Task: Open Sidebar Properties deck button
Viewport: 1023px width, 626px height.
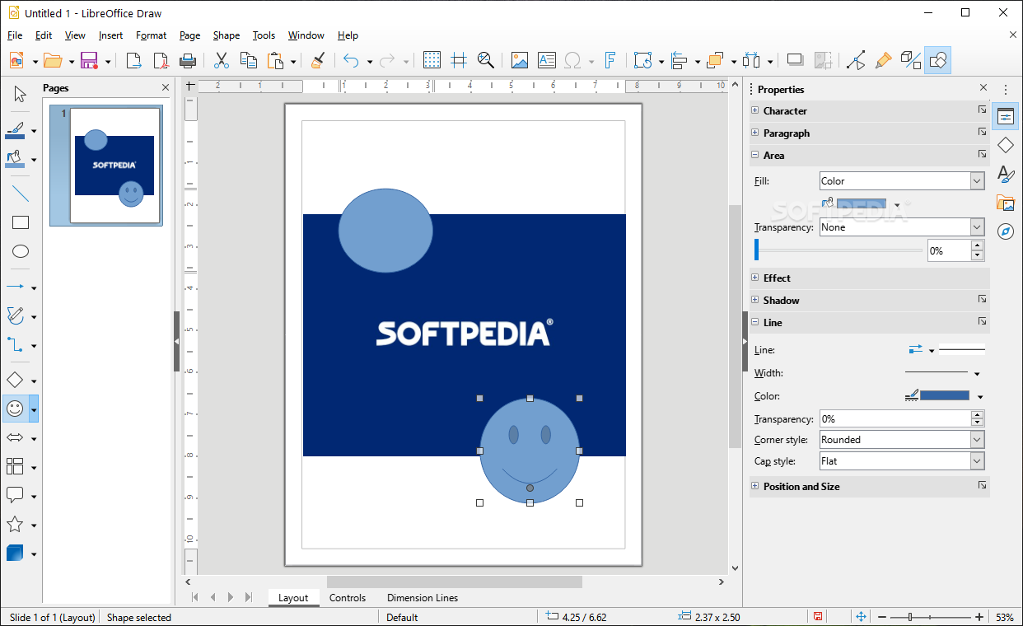Action: 1006,116
